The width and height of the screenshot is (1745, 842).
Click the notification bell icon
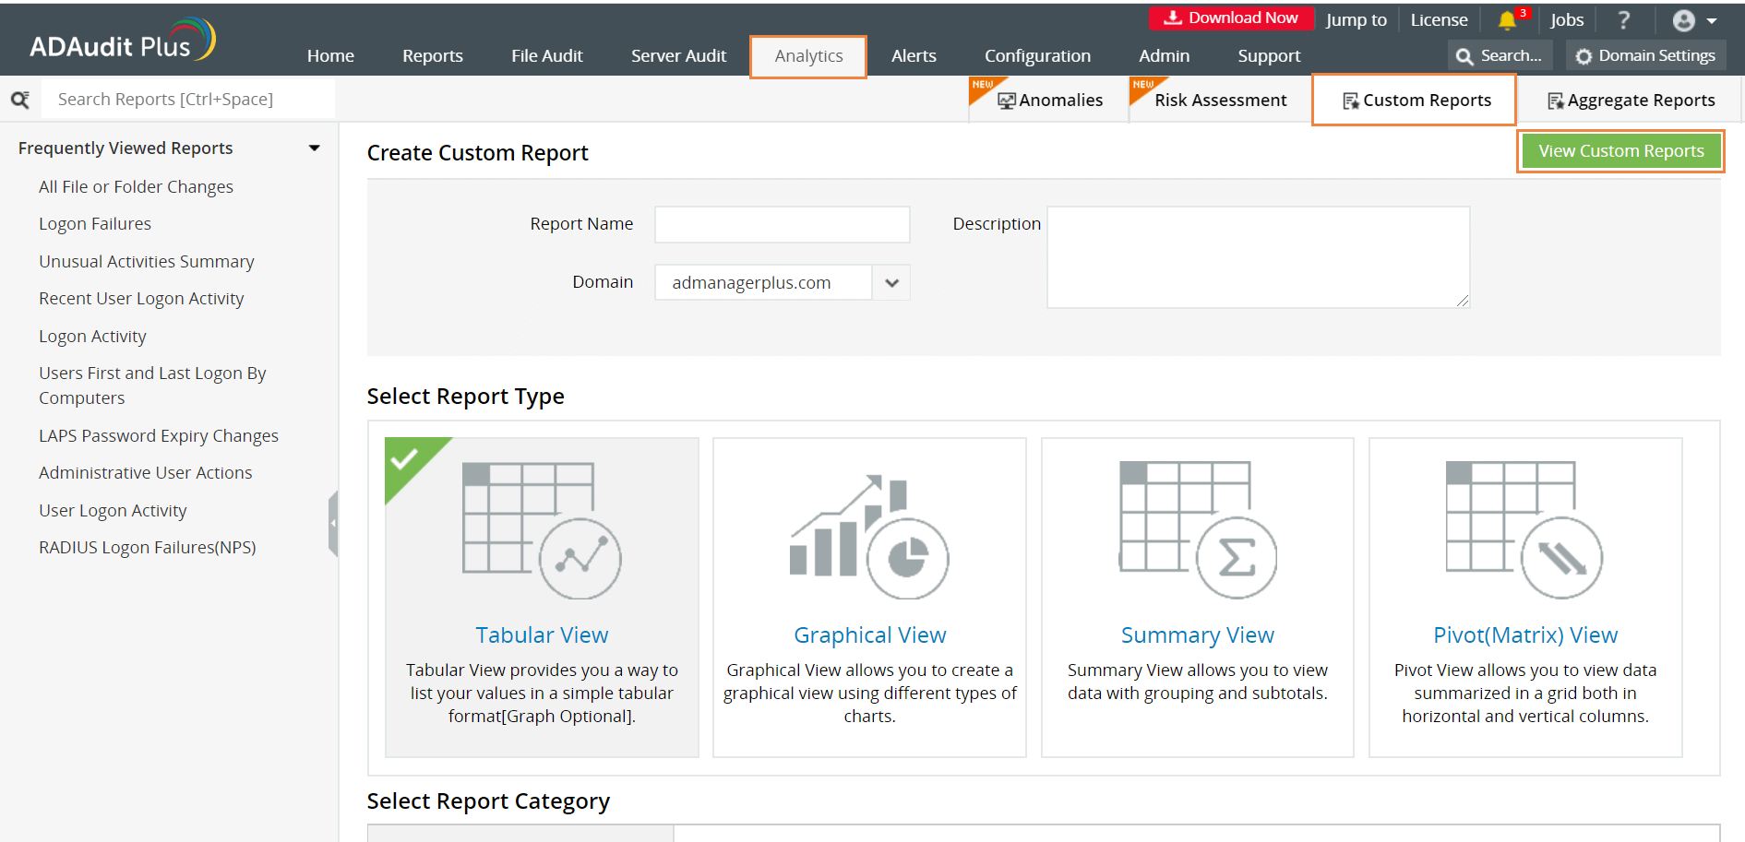pos(1507,20)
